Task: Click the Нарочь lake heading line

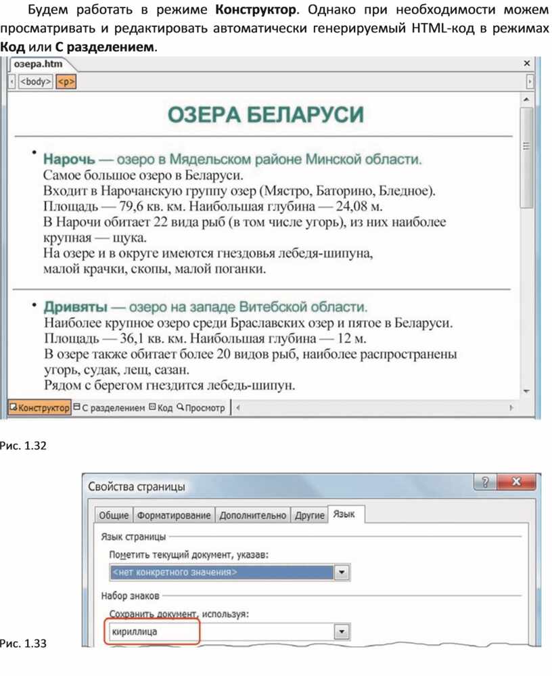Action: [232, 159]
